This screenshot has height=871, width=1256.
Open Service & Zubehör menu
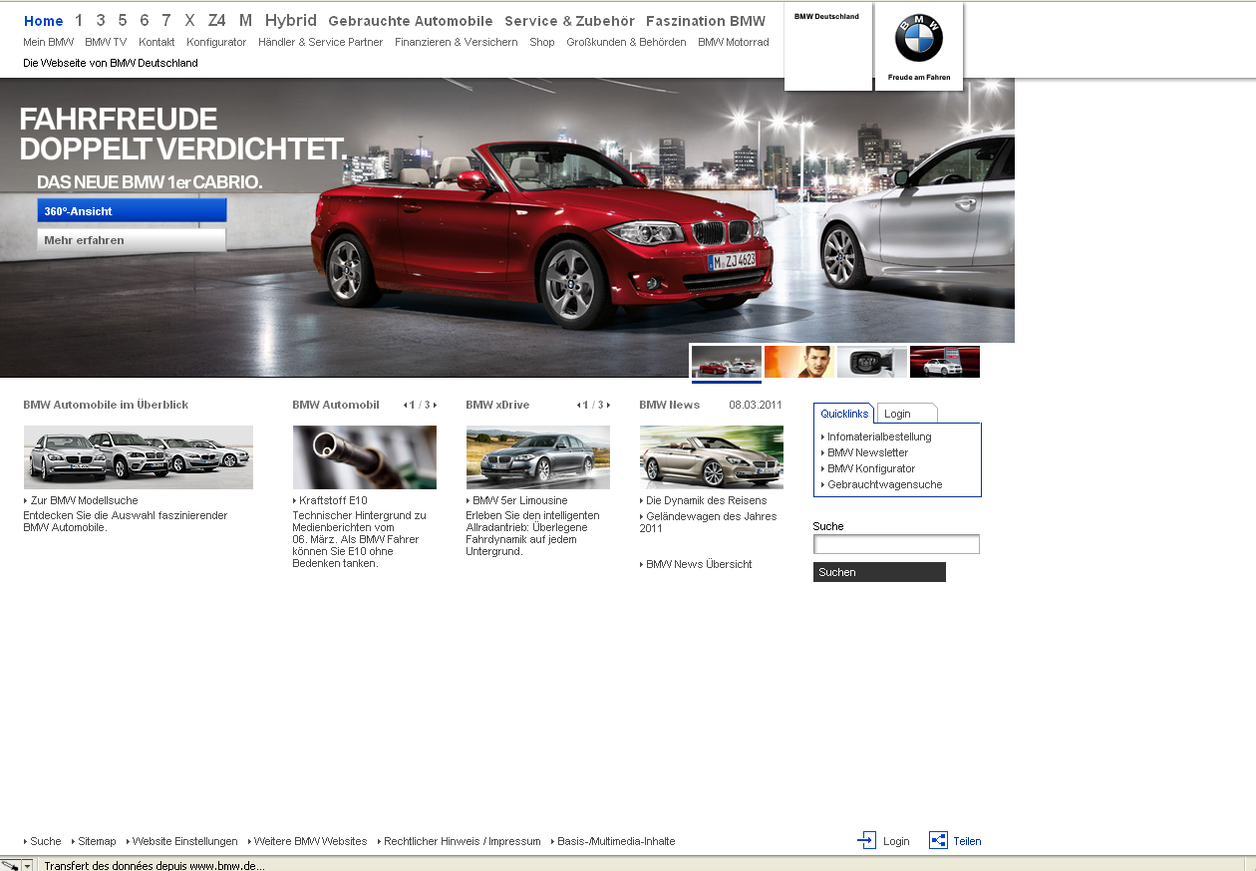coord(569,21)
